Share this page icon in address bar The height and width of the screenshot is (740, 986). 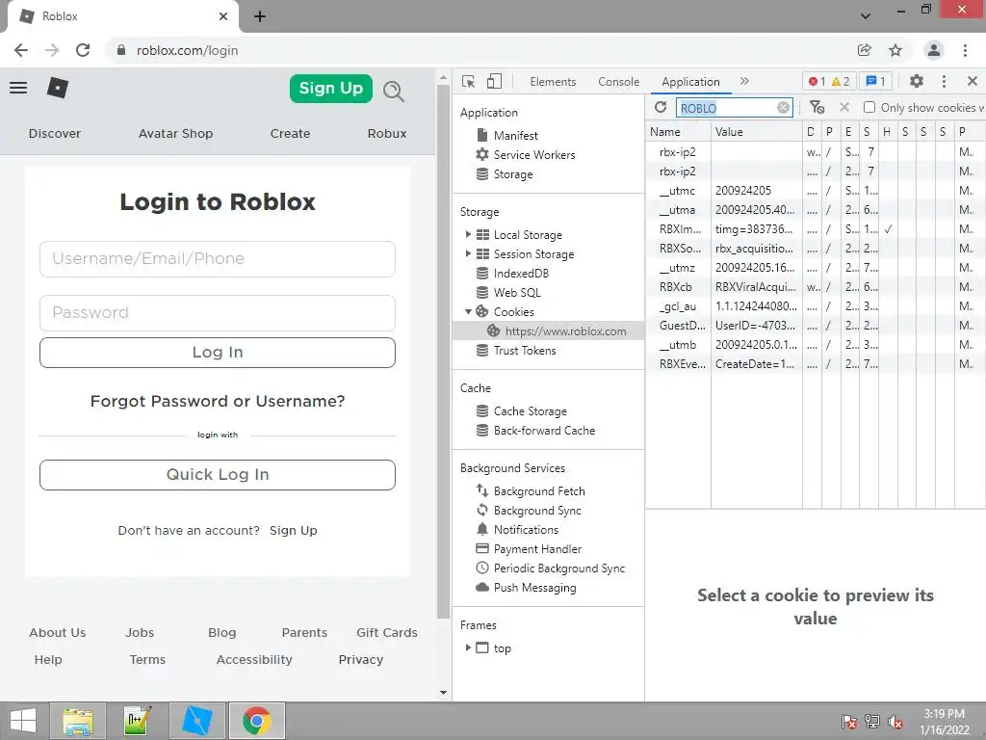(864, 50)
